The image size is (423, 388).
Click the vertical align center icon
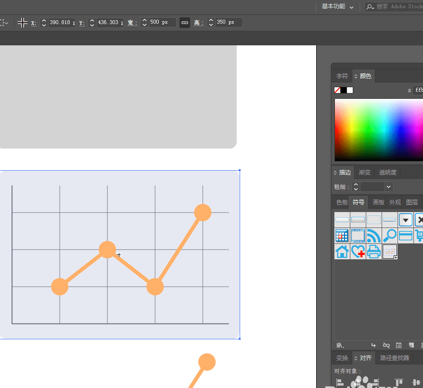click(x=416, y=382)
